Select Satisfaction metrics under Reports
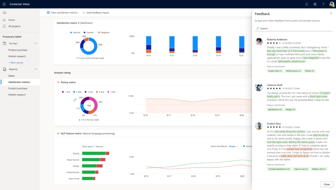The width and height of the screenshot is (336, 190). click(19, 82)
